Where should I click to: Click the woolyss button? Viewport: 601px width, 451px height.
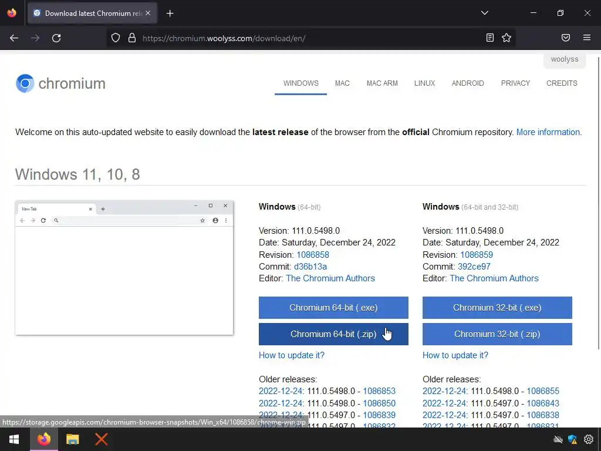click(565, 59)
